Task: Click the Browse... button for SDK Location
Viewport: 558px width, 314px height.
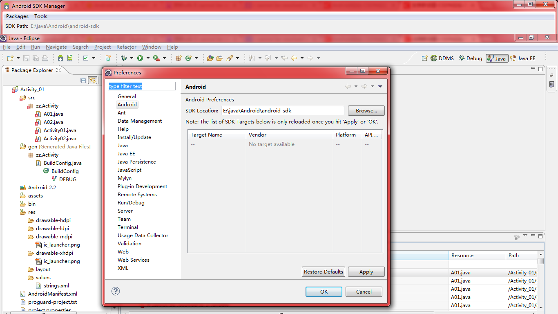Action: pyautogui.click(x=366, y=111)
